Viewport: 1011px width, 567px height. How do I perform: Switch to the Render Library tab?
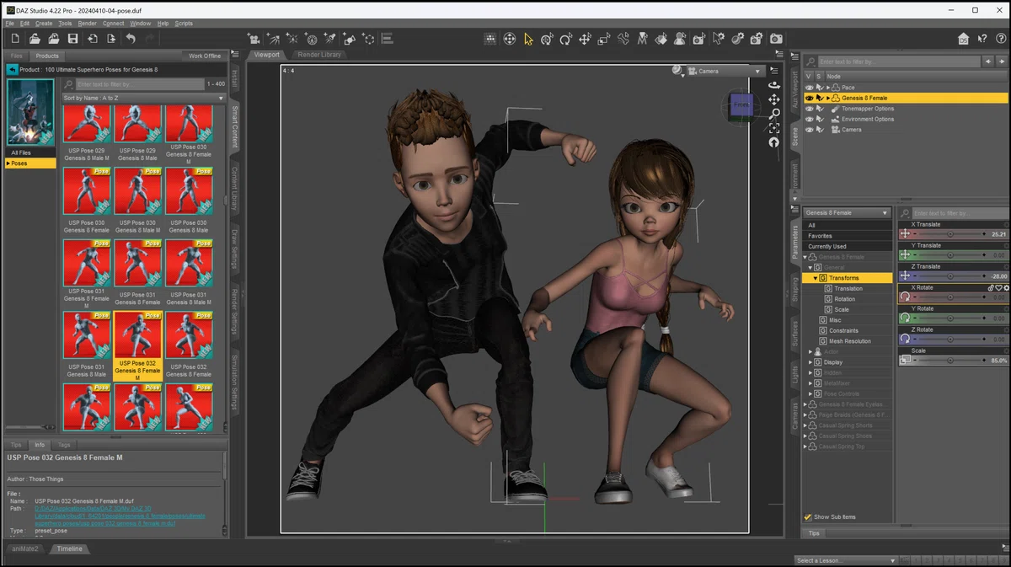click(319, 55)
